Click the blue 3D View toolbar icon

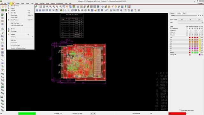tap(70, 6)
